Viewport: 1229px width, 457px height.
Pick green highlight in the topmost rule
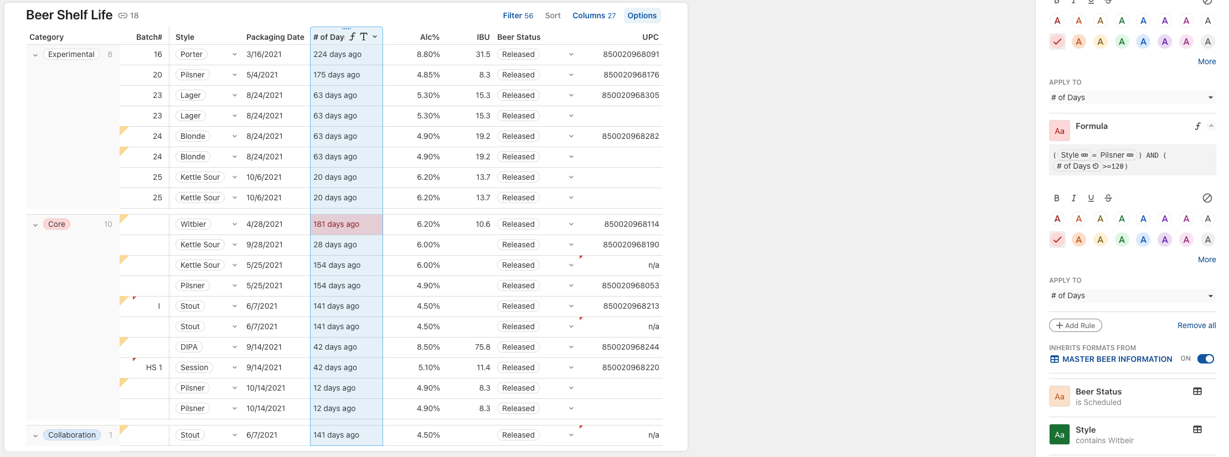click(1122, 41)
